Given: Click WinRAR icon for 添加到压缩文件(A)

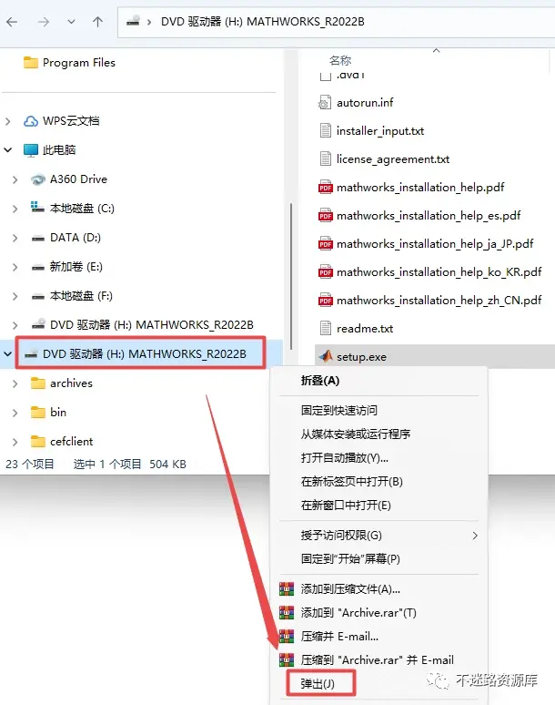Looking at the screenshot, I should click(x=287, y=588).
